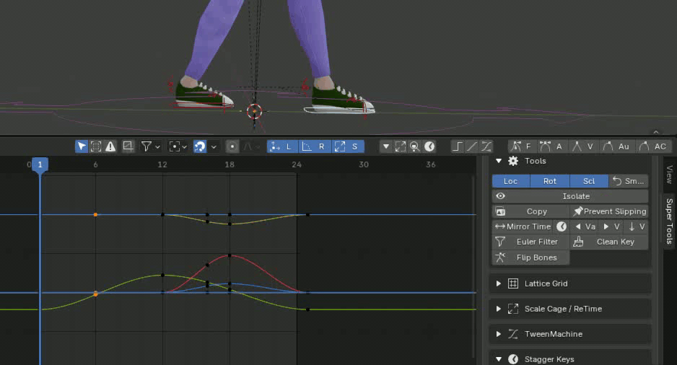Click the TweenMachine curve icon

pos(513,334)
